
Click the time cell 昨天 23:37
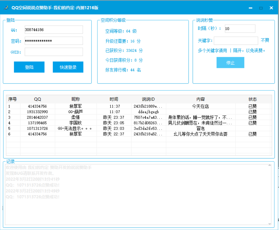pyautogui.click(x=114, y=117)
